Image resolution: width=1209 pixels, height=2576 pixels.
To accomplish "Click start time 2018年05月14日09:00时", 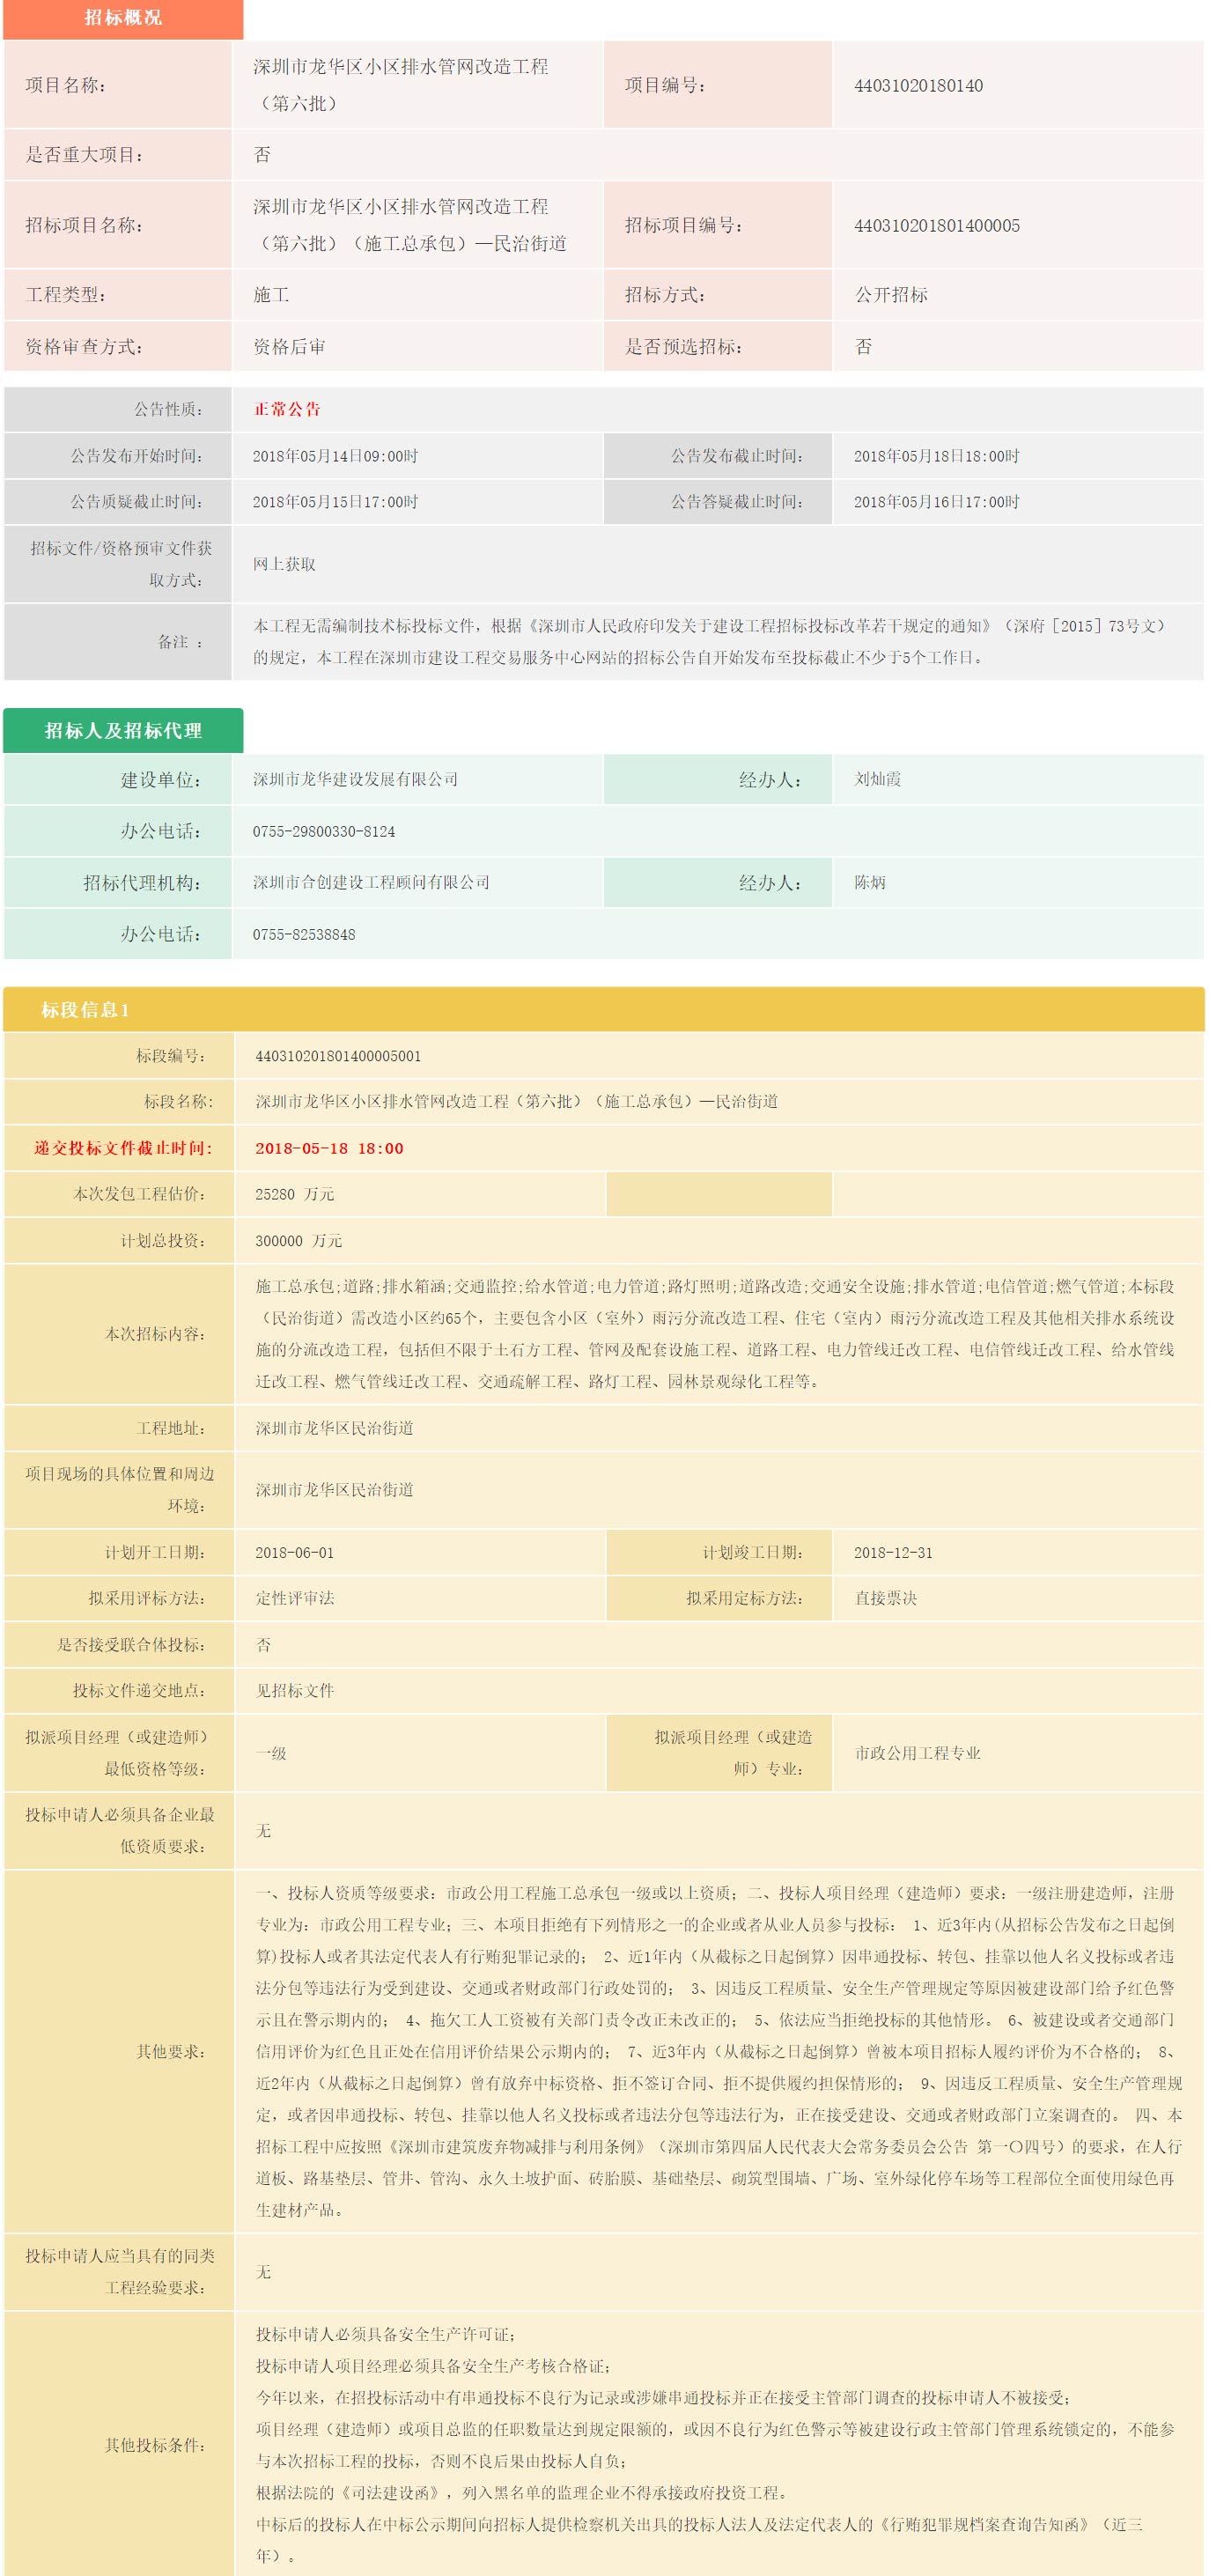I will (x=335, y=456).
